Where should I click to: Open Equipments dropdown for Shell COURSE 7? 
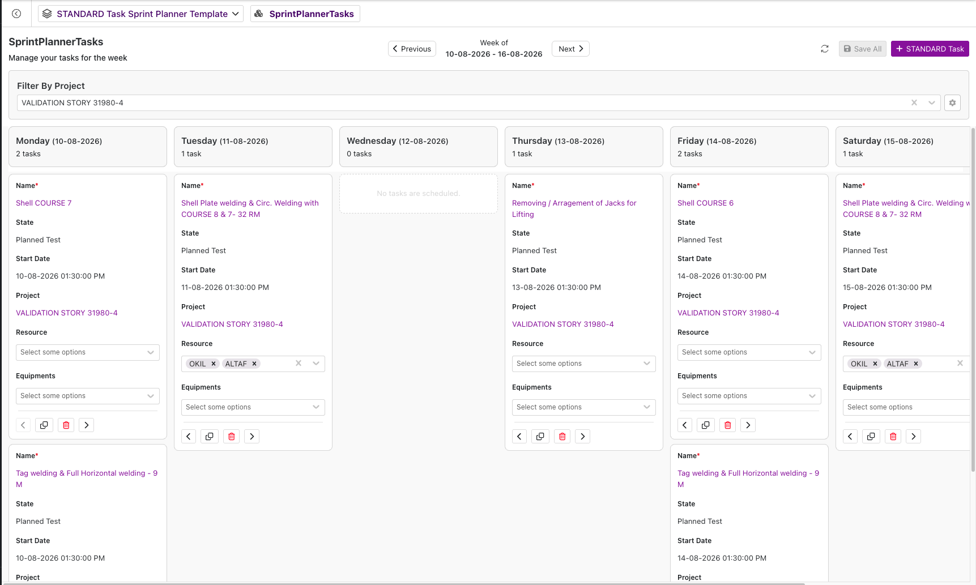point(88,396)
